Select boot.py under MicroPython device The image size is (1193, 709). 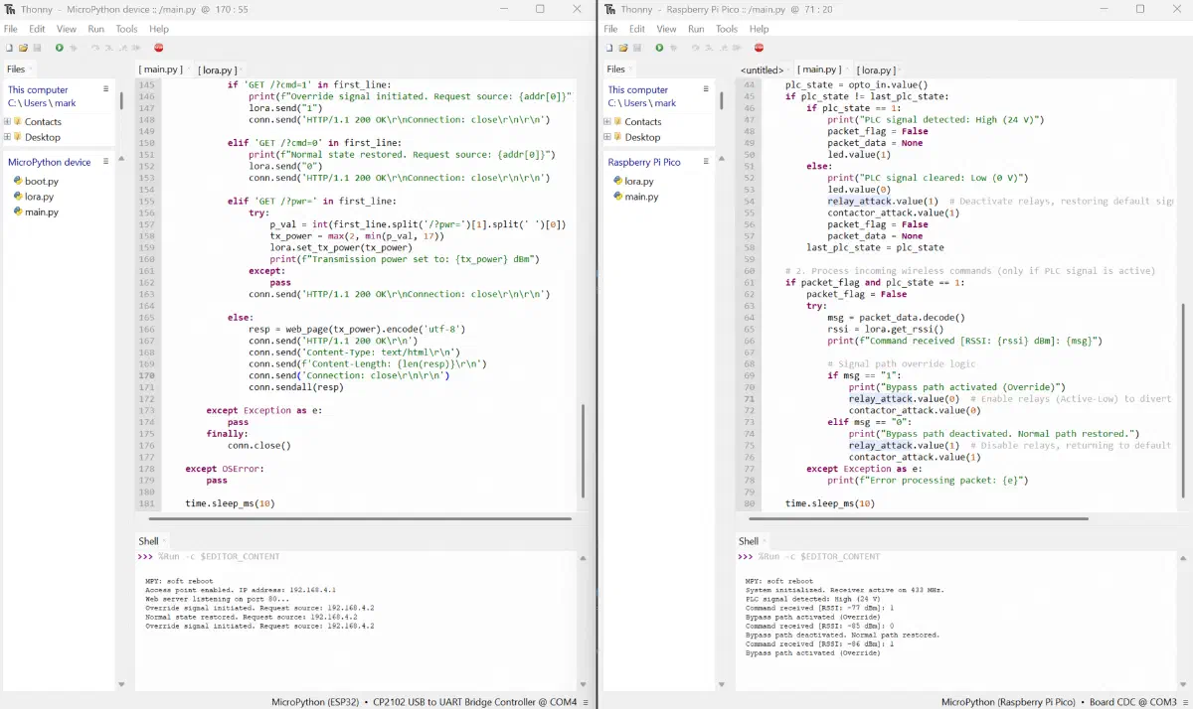point(41,182)
